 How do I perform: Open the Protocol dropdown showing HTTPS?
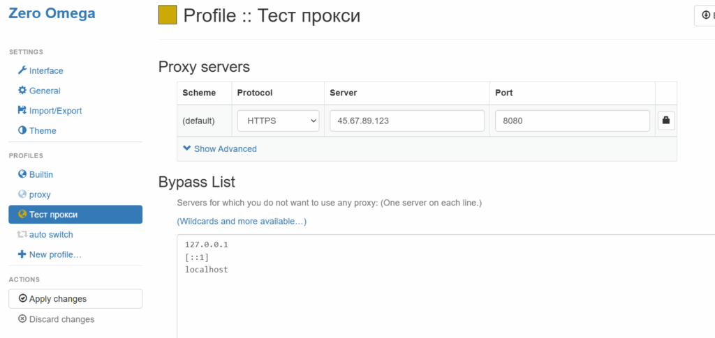coord(278,121)
